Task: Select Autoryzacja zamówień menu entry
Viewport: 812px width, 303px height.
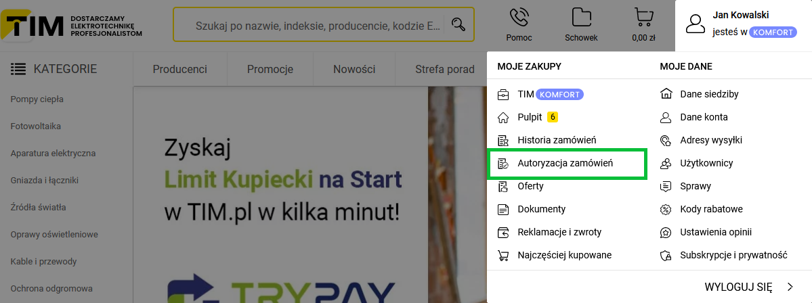Action: pos(565,164)
